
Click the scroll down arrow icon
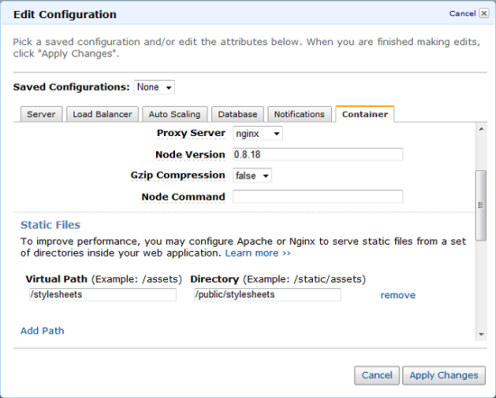pyautogui.click(x=482, y=334)
